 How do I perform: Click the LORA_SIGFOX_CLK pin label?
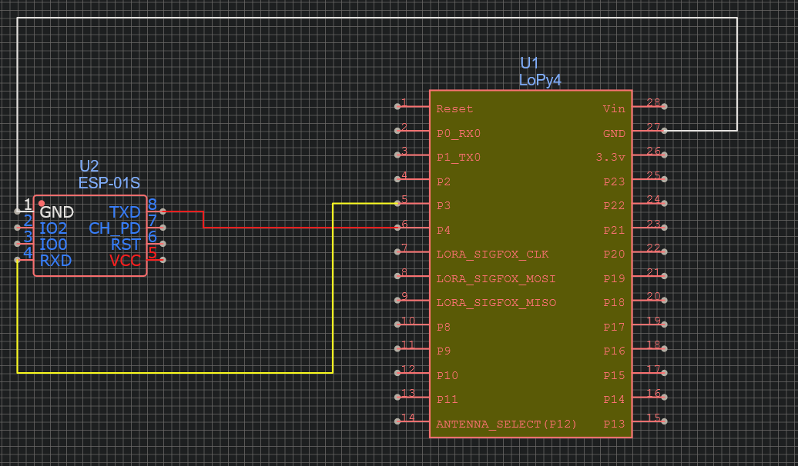pyautogui.click(x=492, y=254)
